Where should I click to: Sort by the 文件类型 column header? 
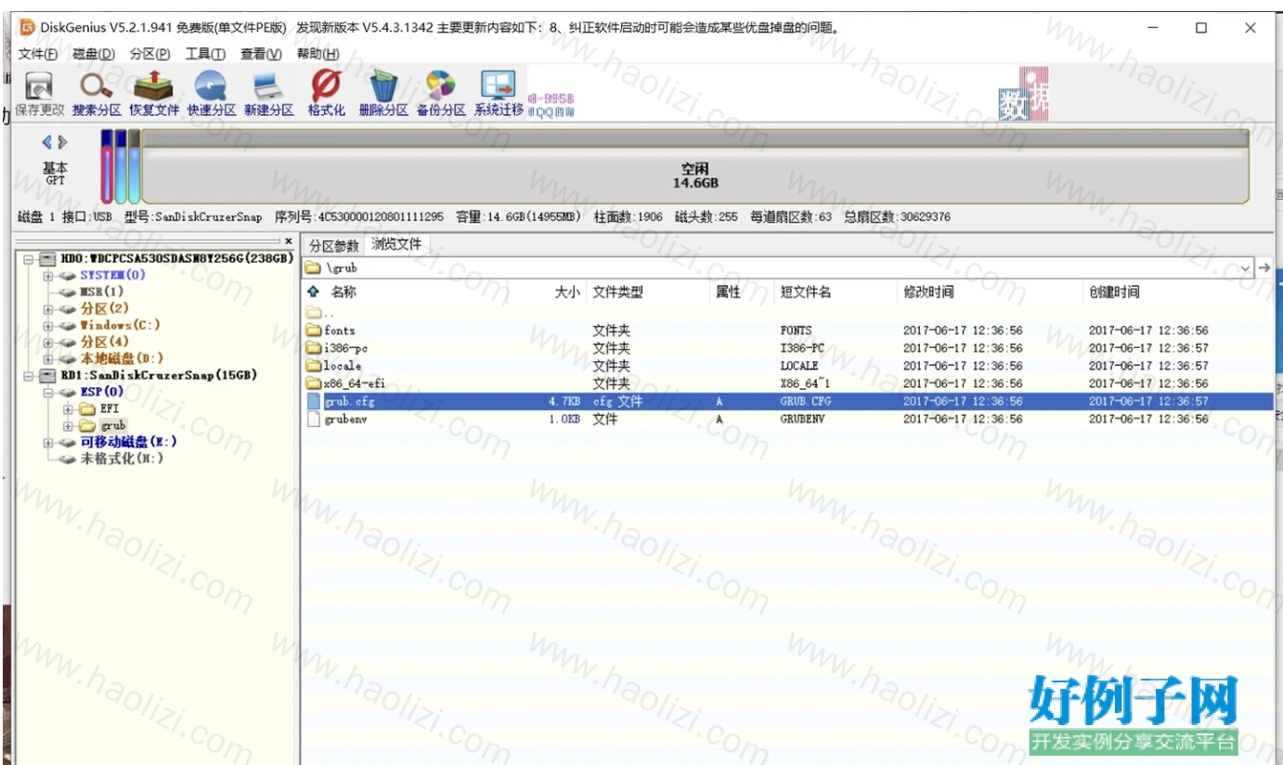[618, 292]
